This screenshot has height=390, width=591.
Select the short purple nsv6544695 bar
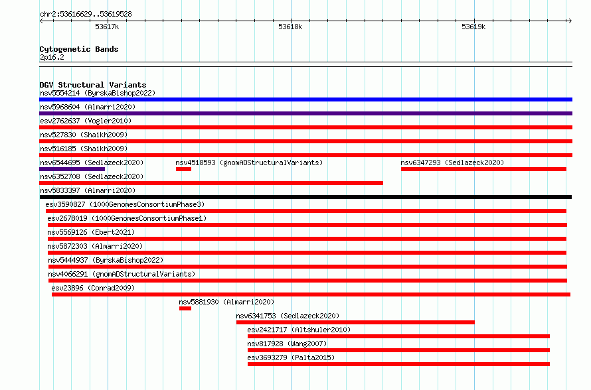click(72, 169)
